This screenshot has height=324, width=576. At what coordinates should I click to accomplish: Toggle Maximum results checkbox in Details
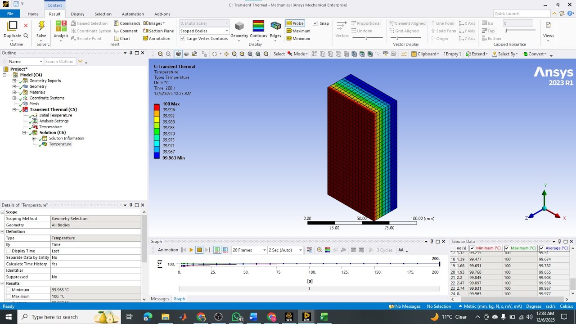pos(8,297)
